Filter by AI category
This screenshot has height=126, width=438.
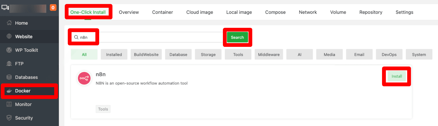pos(299,54)
